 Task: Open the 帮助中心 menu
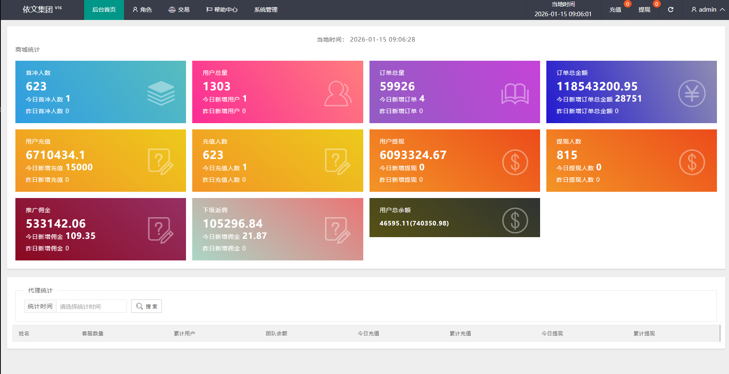(x=222, y=10)
